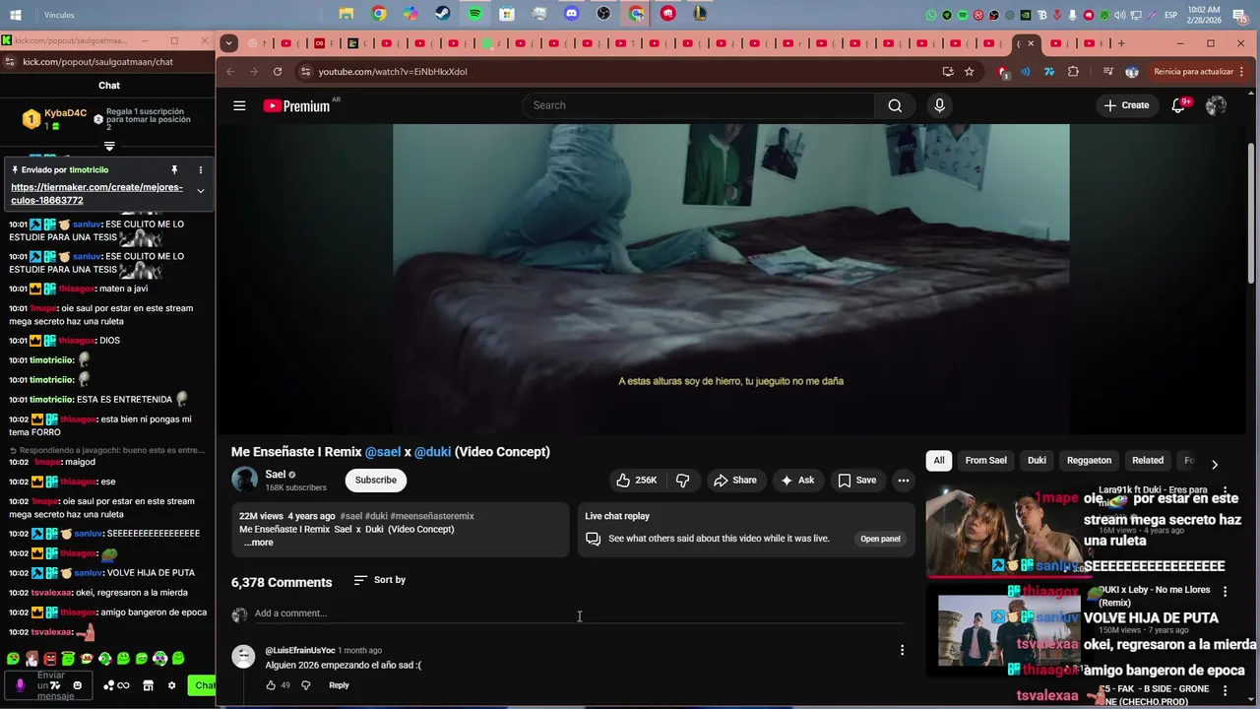
Task: Open the pinned message three-dot options
Action: [x=201, y=170]
